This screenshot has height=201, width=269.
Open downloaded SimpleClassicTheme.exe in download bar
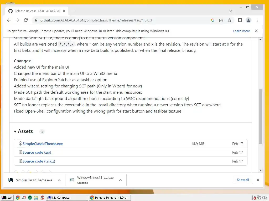point(30,180)
